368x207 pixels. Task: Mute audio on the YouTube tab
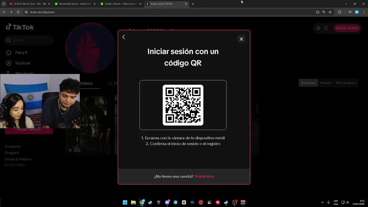[44, 4]
